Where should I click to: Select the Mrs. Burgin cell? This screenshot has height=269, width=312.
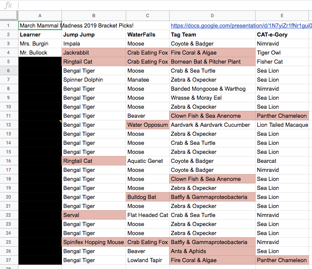pyautogui.click(x=40, y=44)
